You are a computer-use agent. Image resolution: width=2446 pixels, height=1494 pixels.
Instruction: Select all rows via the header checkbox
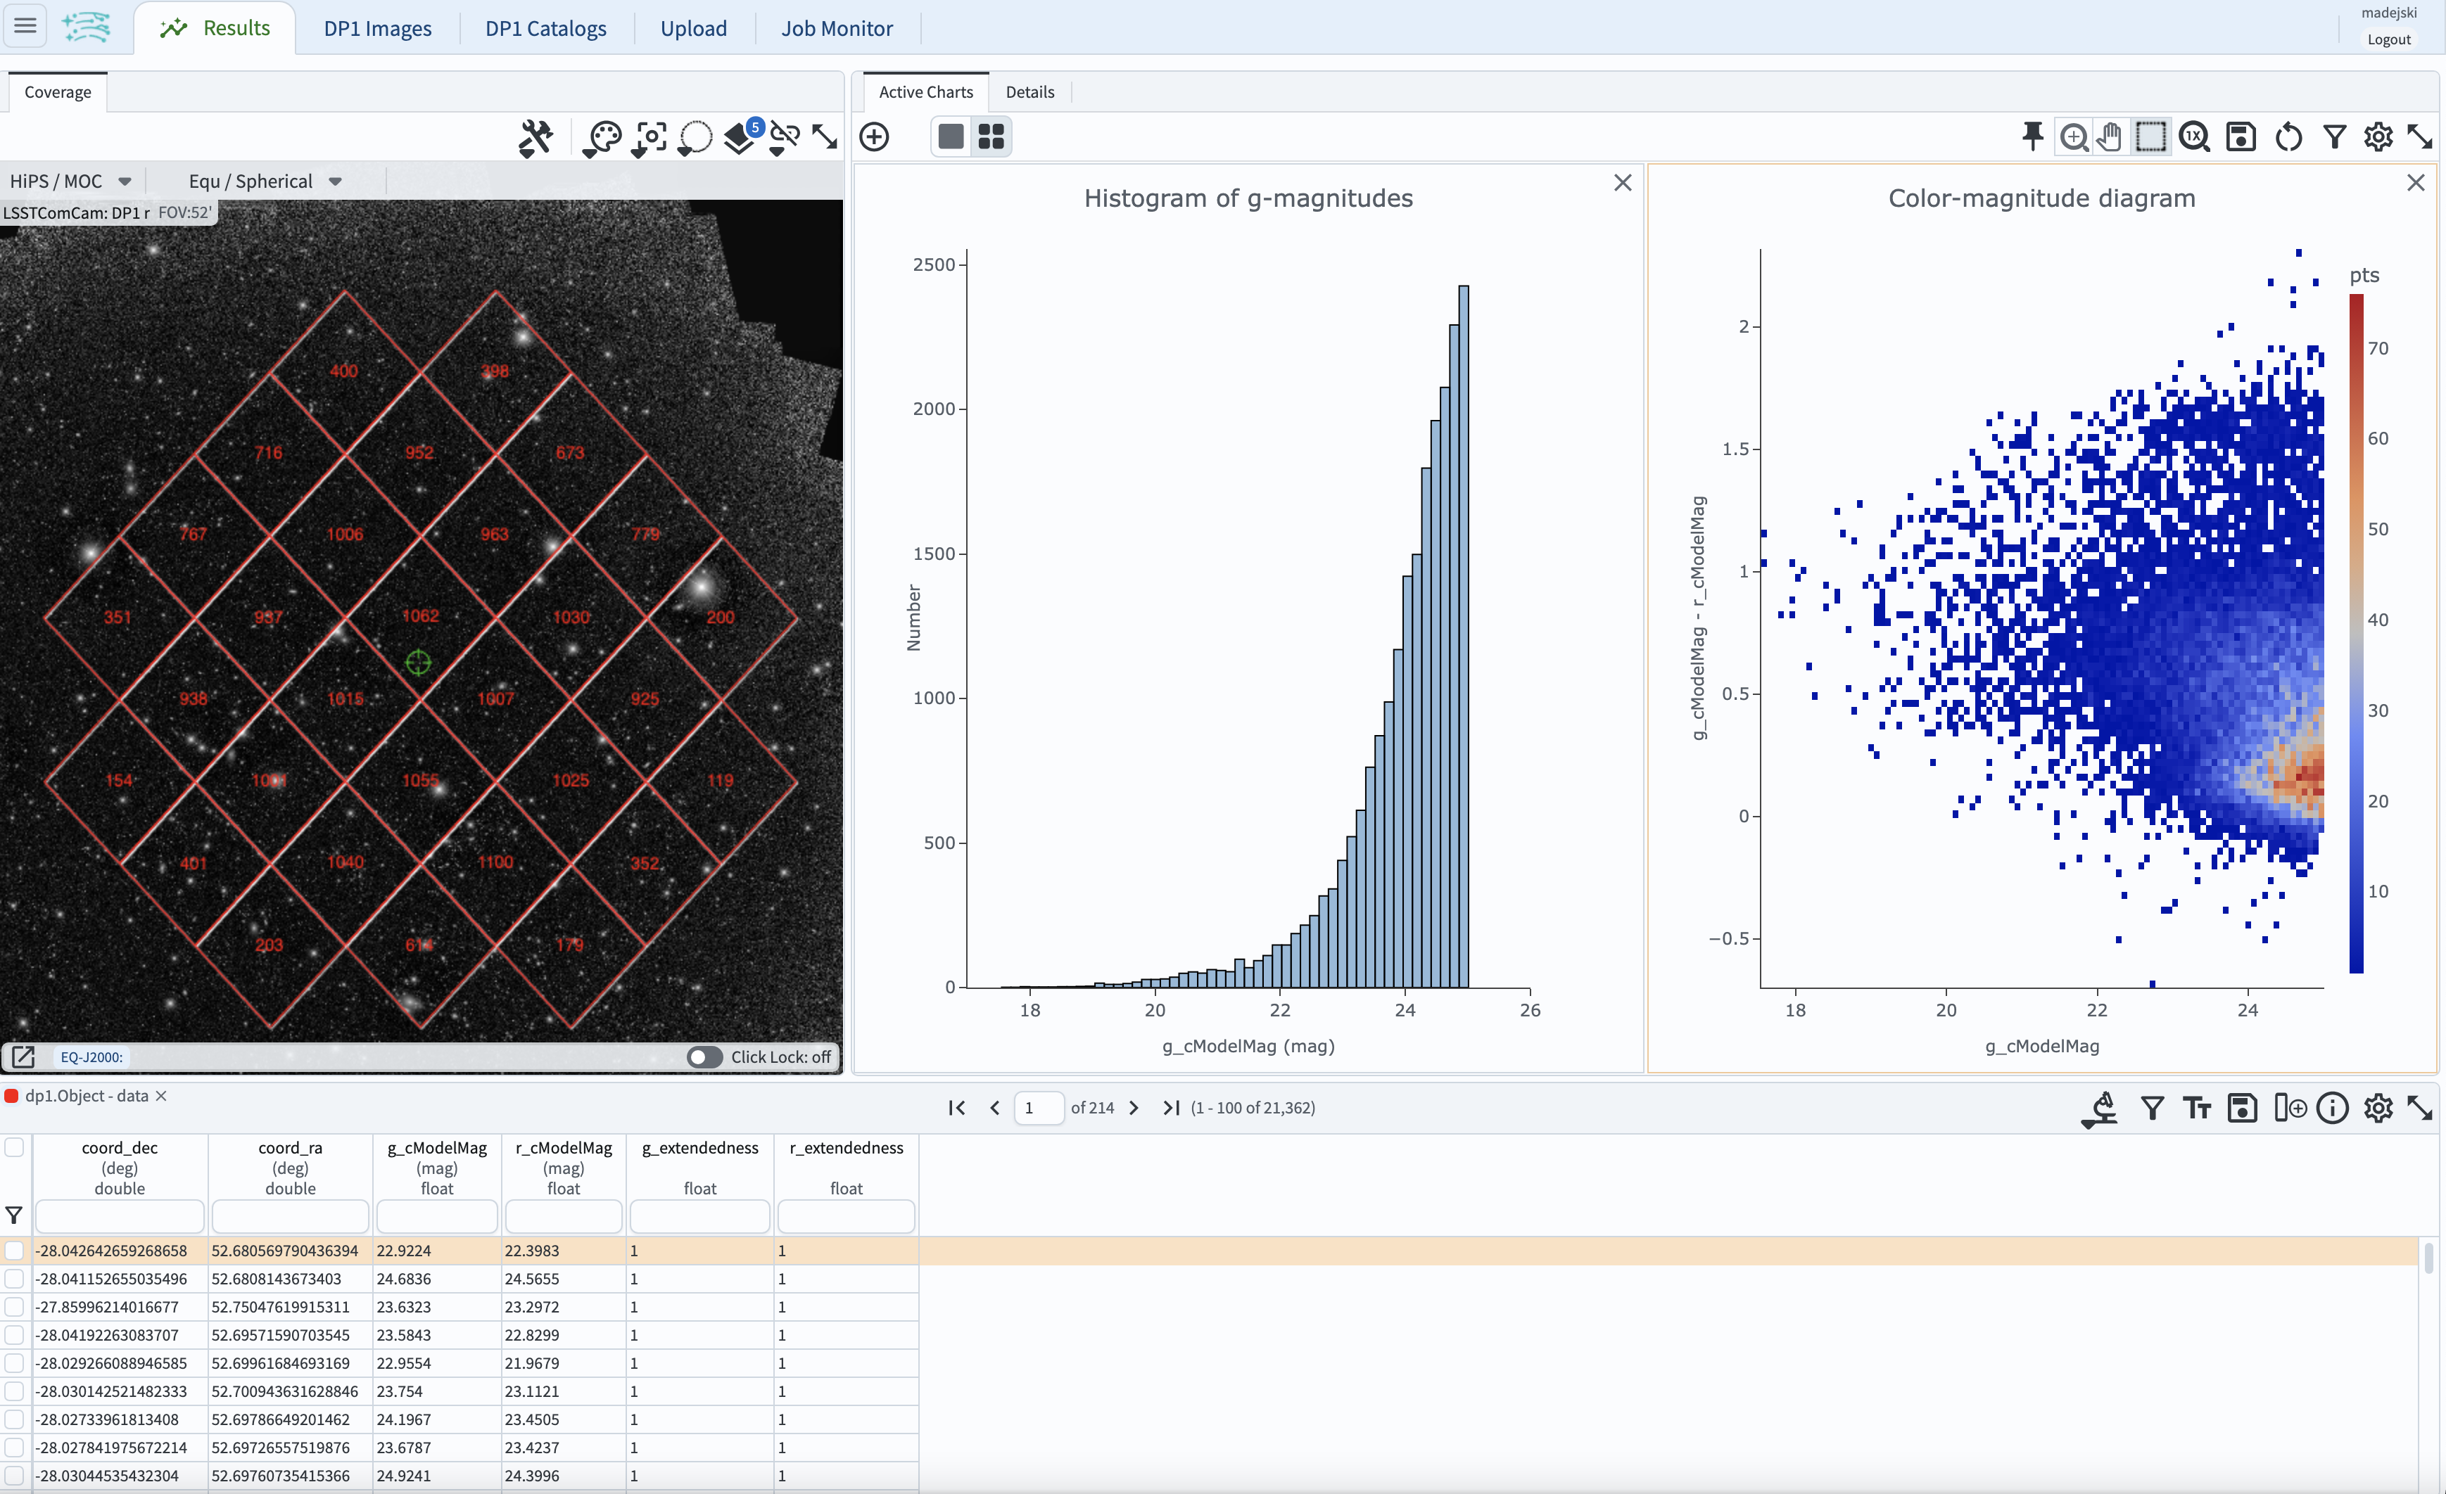(x=15, y=1147)
